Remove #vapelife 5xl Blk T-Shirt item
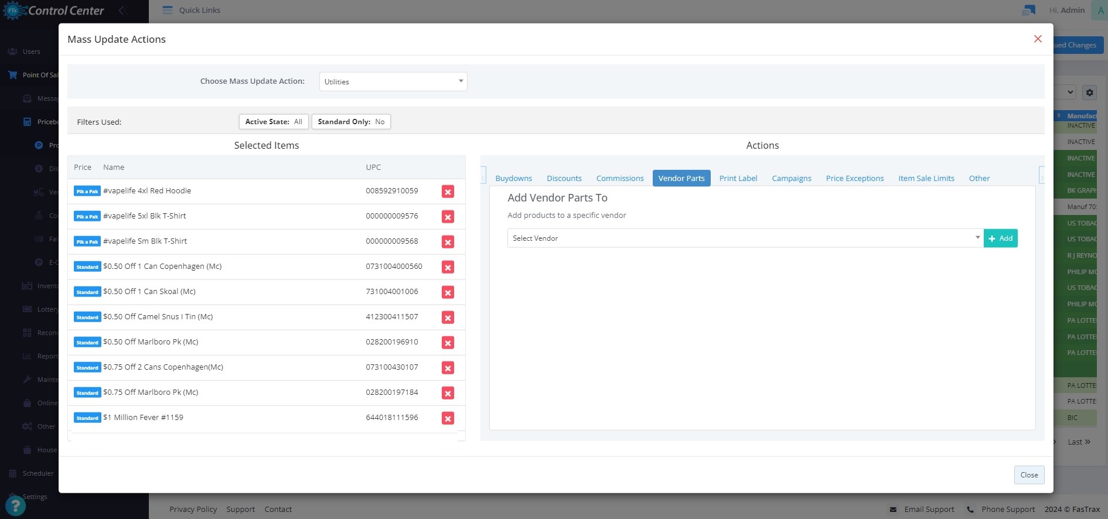The width and height of the screenshot is (1108, 519). coord(448,217)
